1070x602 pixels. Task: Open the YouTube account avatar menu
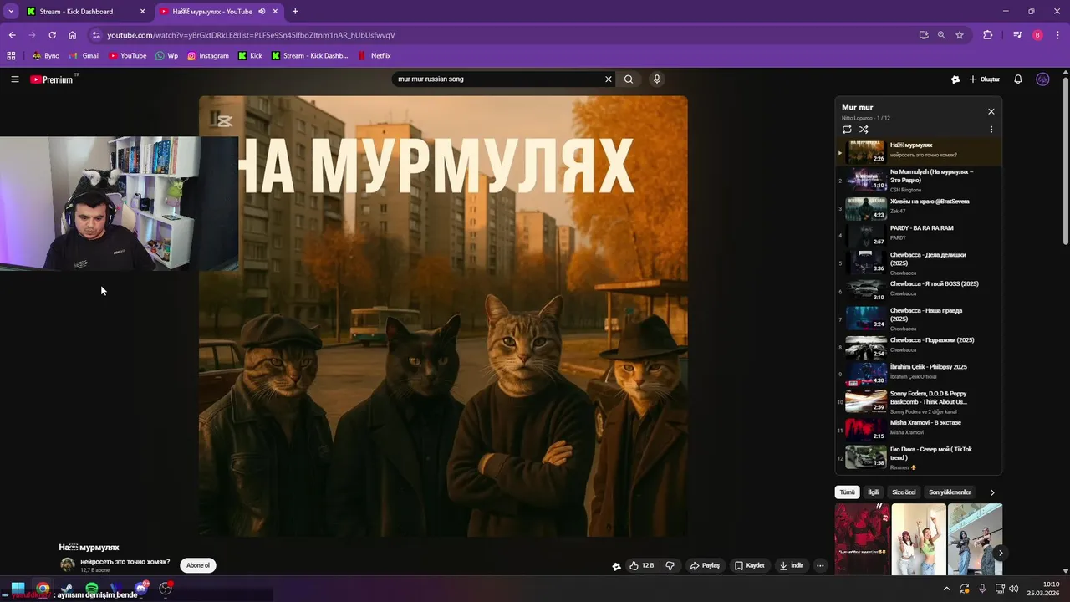point(1042,79)
